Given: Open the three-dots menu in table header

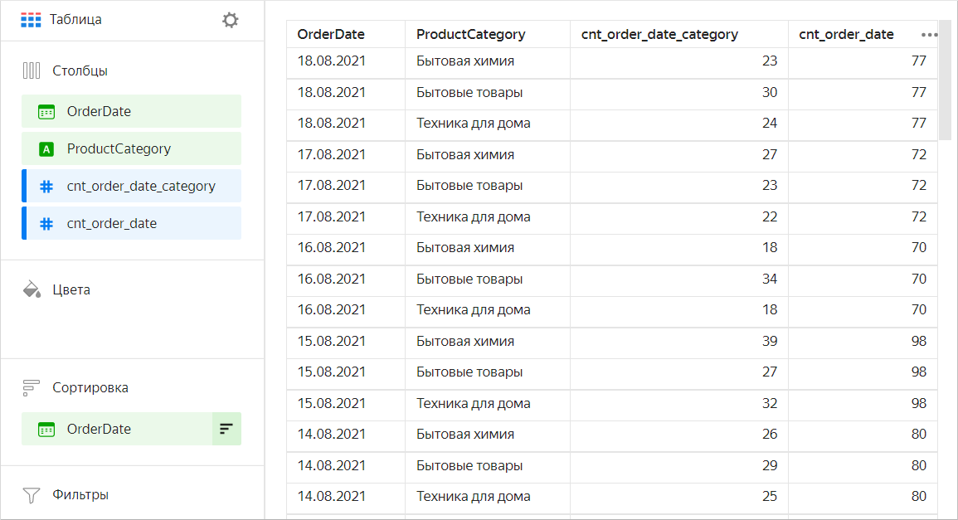Looking at the screenshot, I should 929,35.
